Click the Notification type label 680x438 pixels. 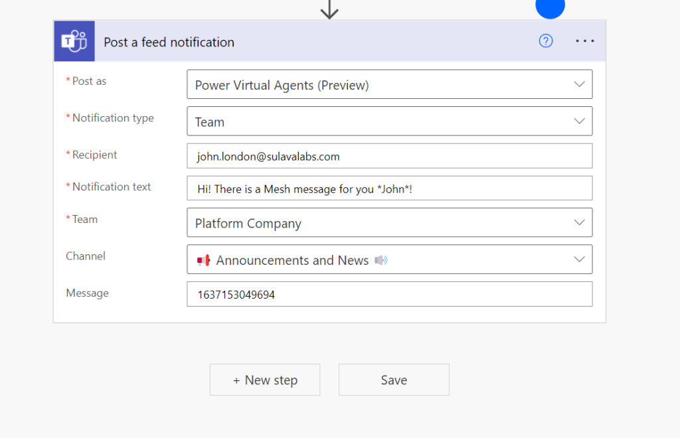(x=113, y=118)
